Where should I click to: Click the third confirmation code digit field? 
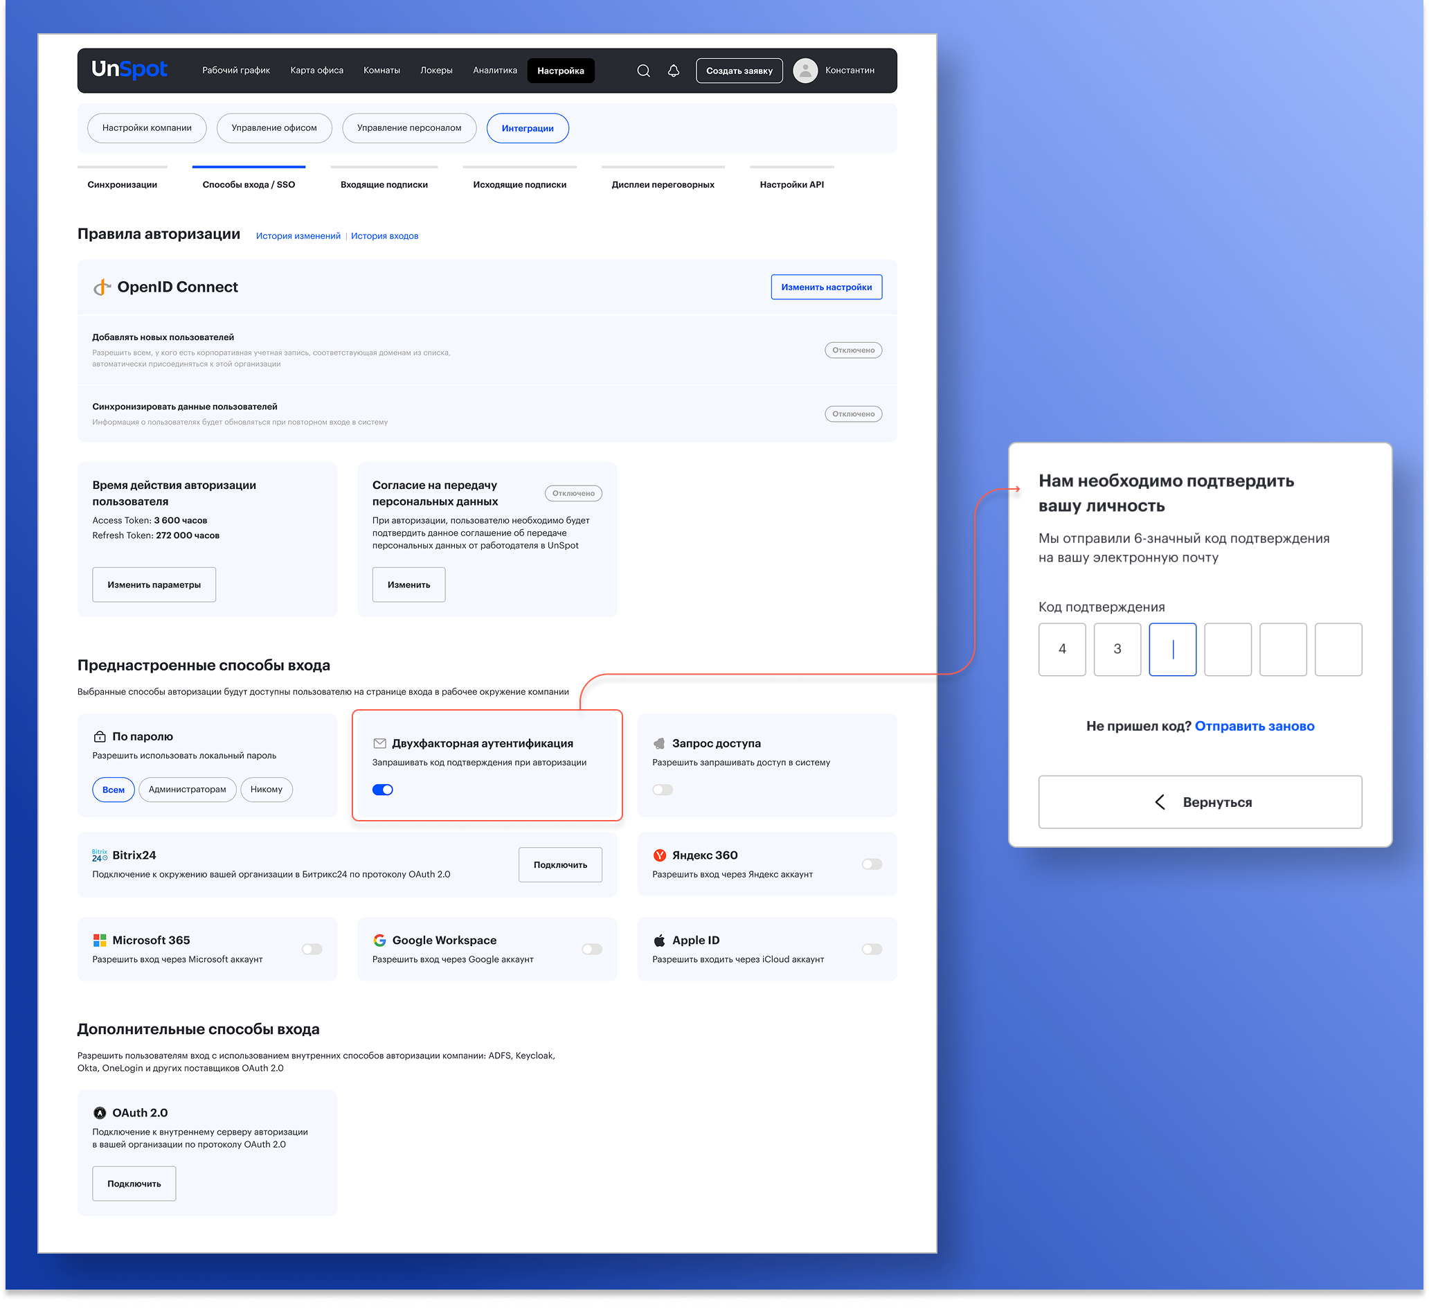(x=1172, y=650)
